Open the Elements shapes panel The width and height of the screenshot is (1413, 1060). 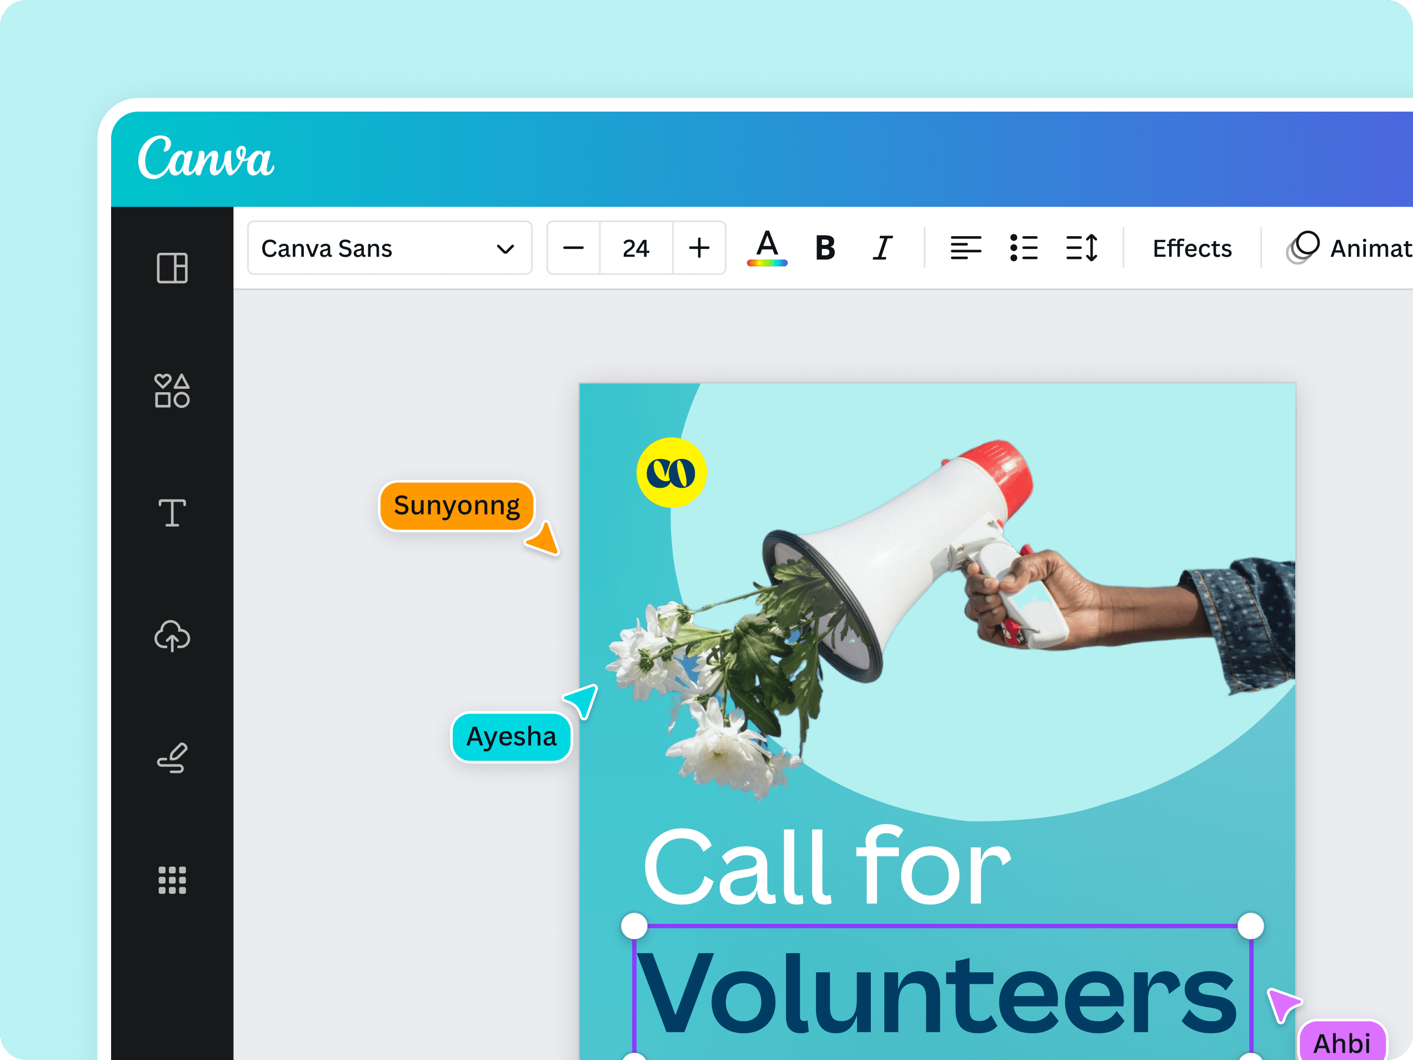(172, 391)
